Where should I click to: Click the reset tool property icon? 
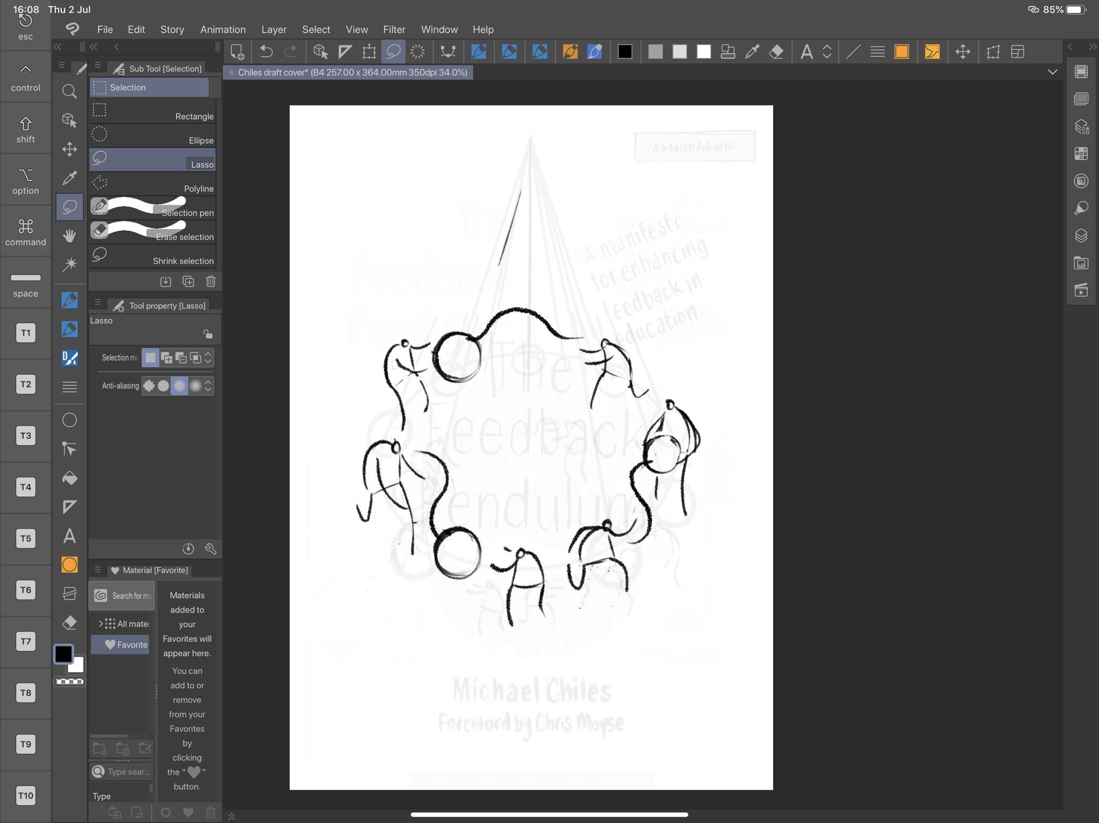[x=188, y=548]
